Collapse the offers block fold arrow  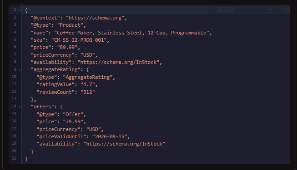pyautogui.click(x=20, y=107)
